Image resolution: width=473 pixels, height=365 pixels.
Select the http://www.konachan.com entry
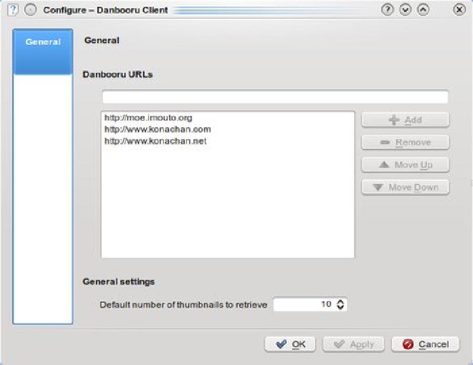(157, 130)
